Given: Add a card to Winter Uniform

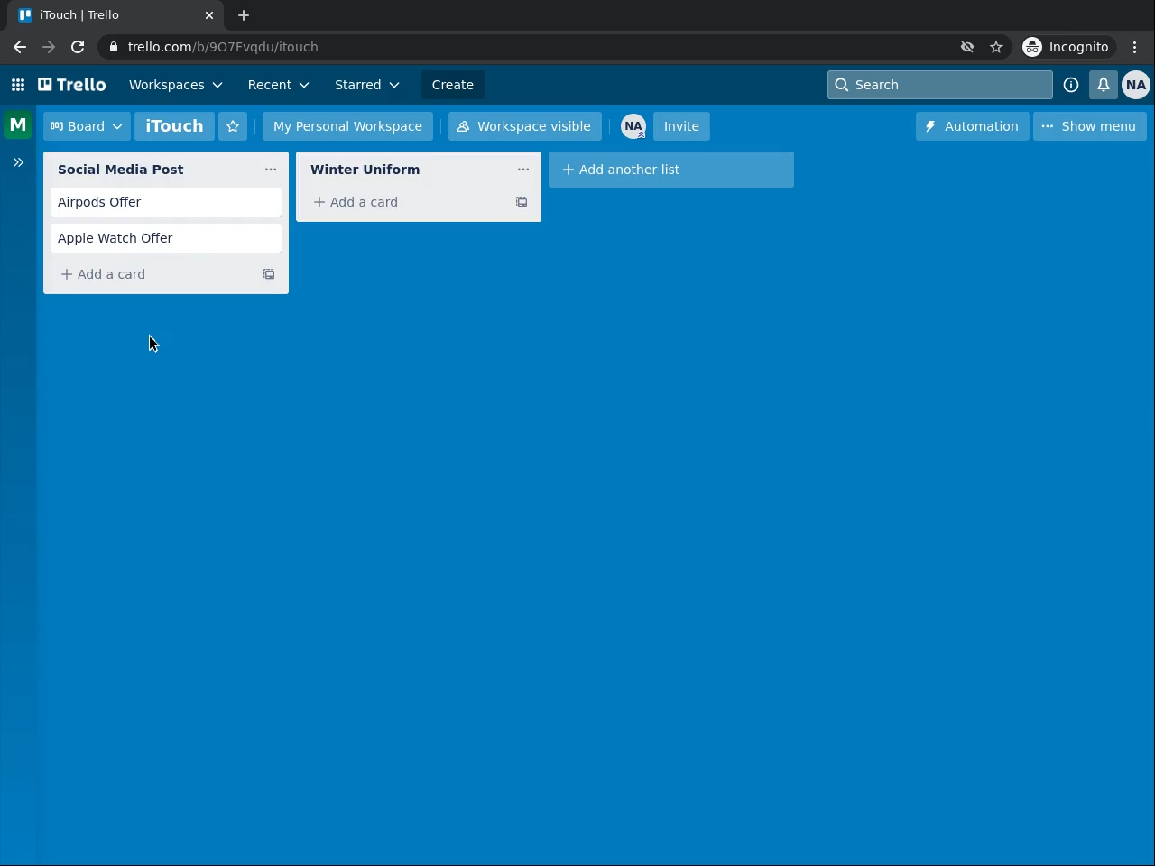Looking at the screenshot, I should [x=404, y=202].
